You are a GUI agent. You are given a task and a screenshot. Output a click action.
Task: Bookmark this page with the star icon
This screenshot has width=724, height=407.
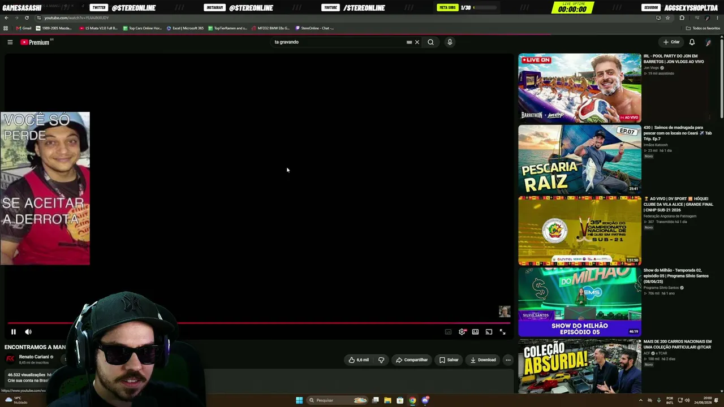[x=667, y=18]
